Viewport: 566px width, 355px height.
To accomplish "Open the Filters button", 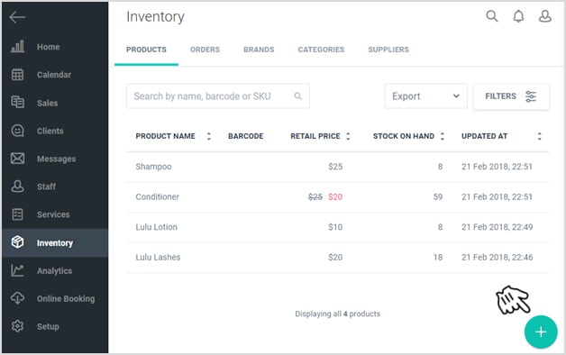I will pyautogui.click(x=511, y=96).
